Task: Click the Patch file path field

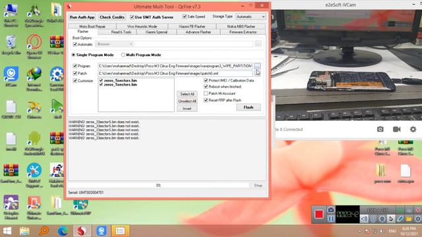Action: (x=175, y=73)
